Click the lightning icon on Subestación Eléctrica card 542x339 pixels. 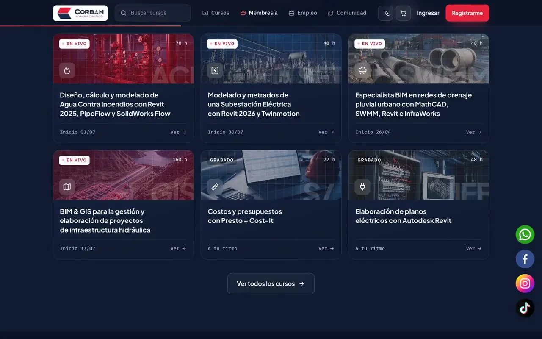pos(215,70)
